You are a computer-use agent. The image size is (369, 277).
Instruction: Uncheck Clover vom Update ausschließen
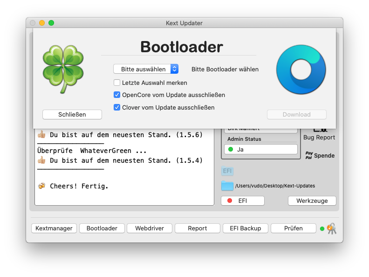(x=117, y=107)
